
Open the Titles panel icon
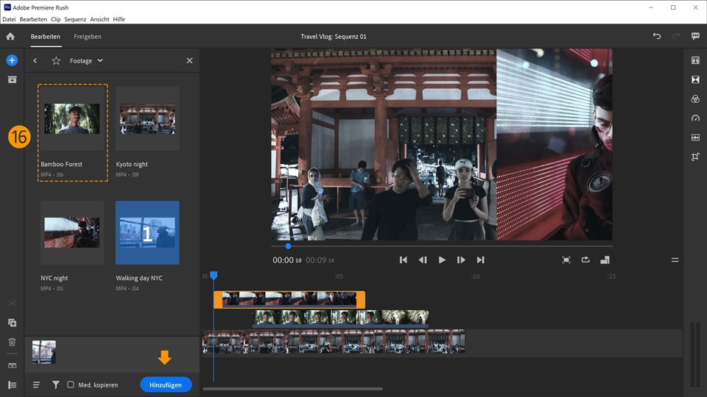tap(695, 60)
